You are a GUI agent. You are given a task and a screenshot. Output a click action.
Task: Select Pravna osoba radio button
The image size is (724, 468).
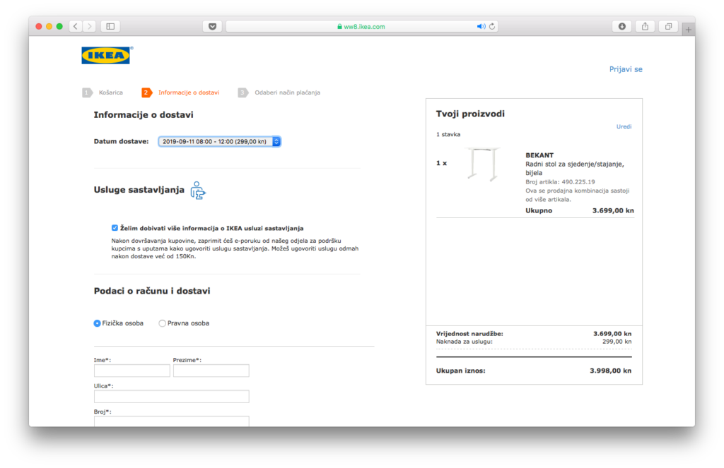point(163,323)
